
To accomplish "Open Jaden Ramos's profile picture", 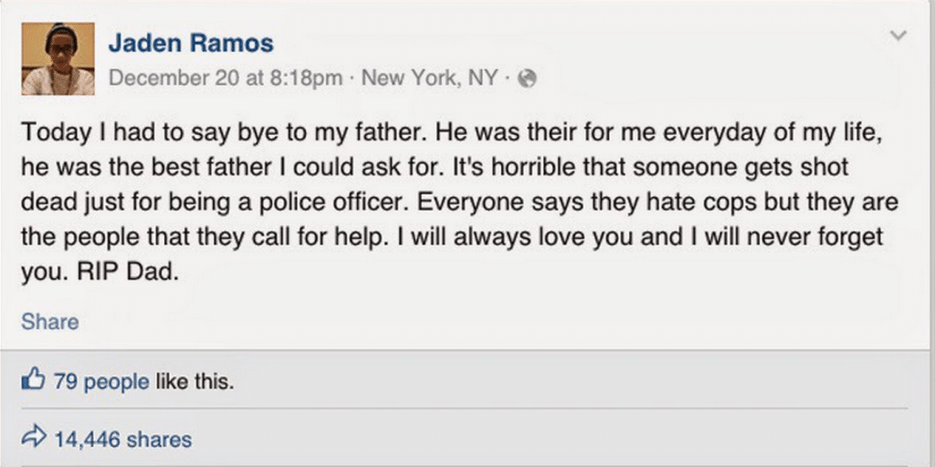I will (58, 59).
